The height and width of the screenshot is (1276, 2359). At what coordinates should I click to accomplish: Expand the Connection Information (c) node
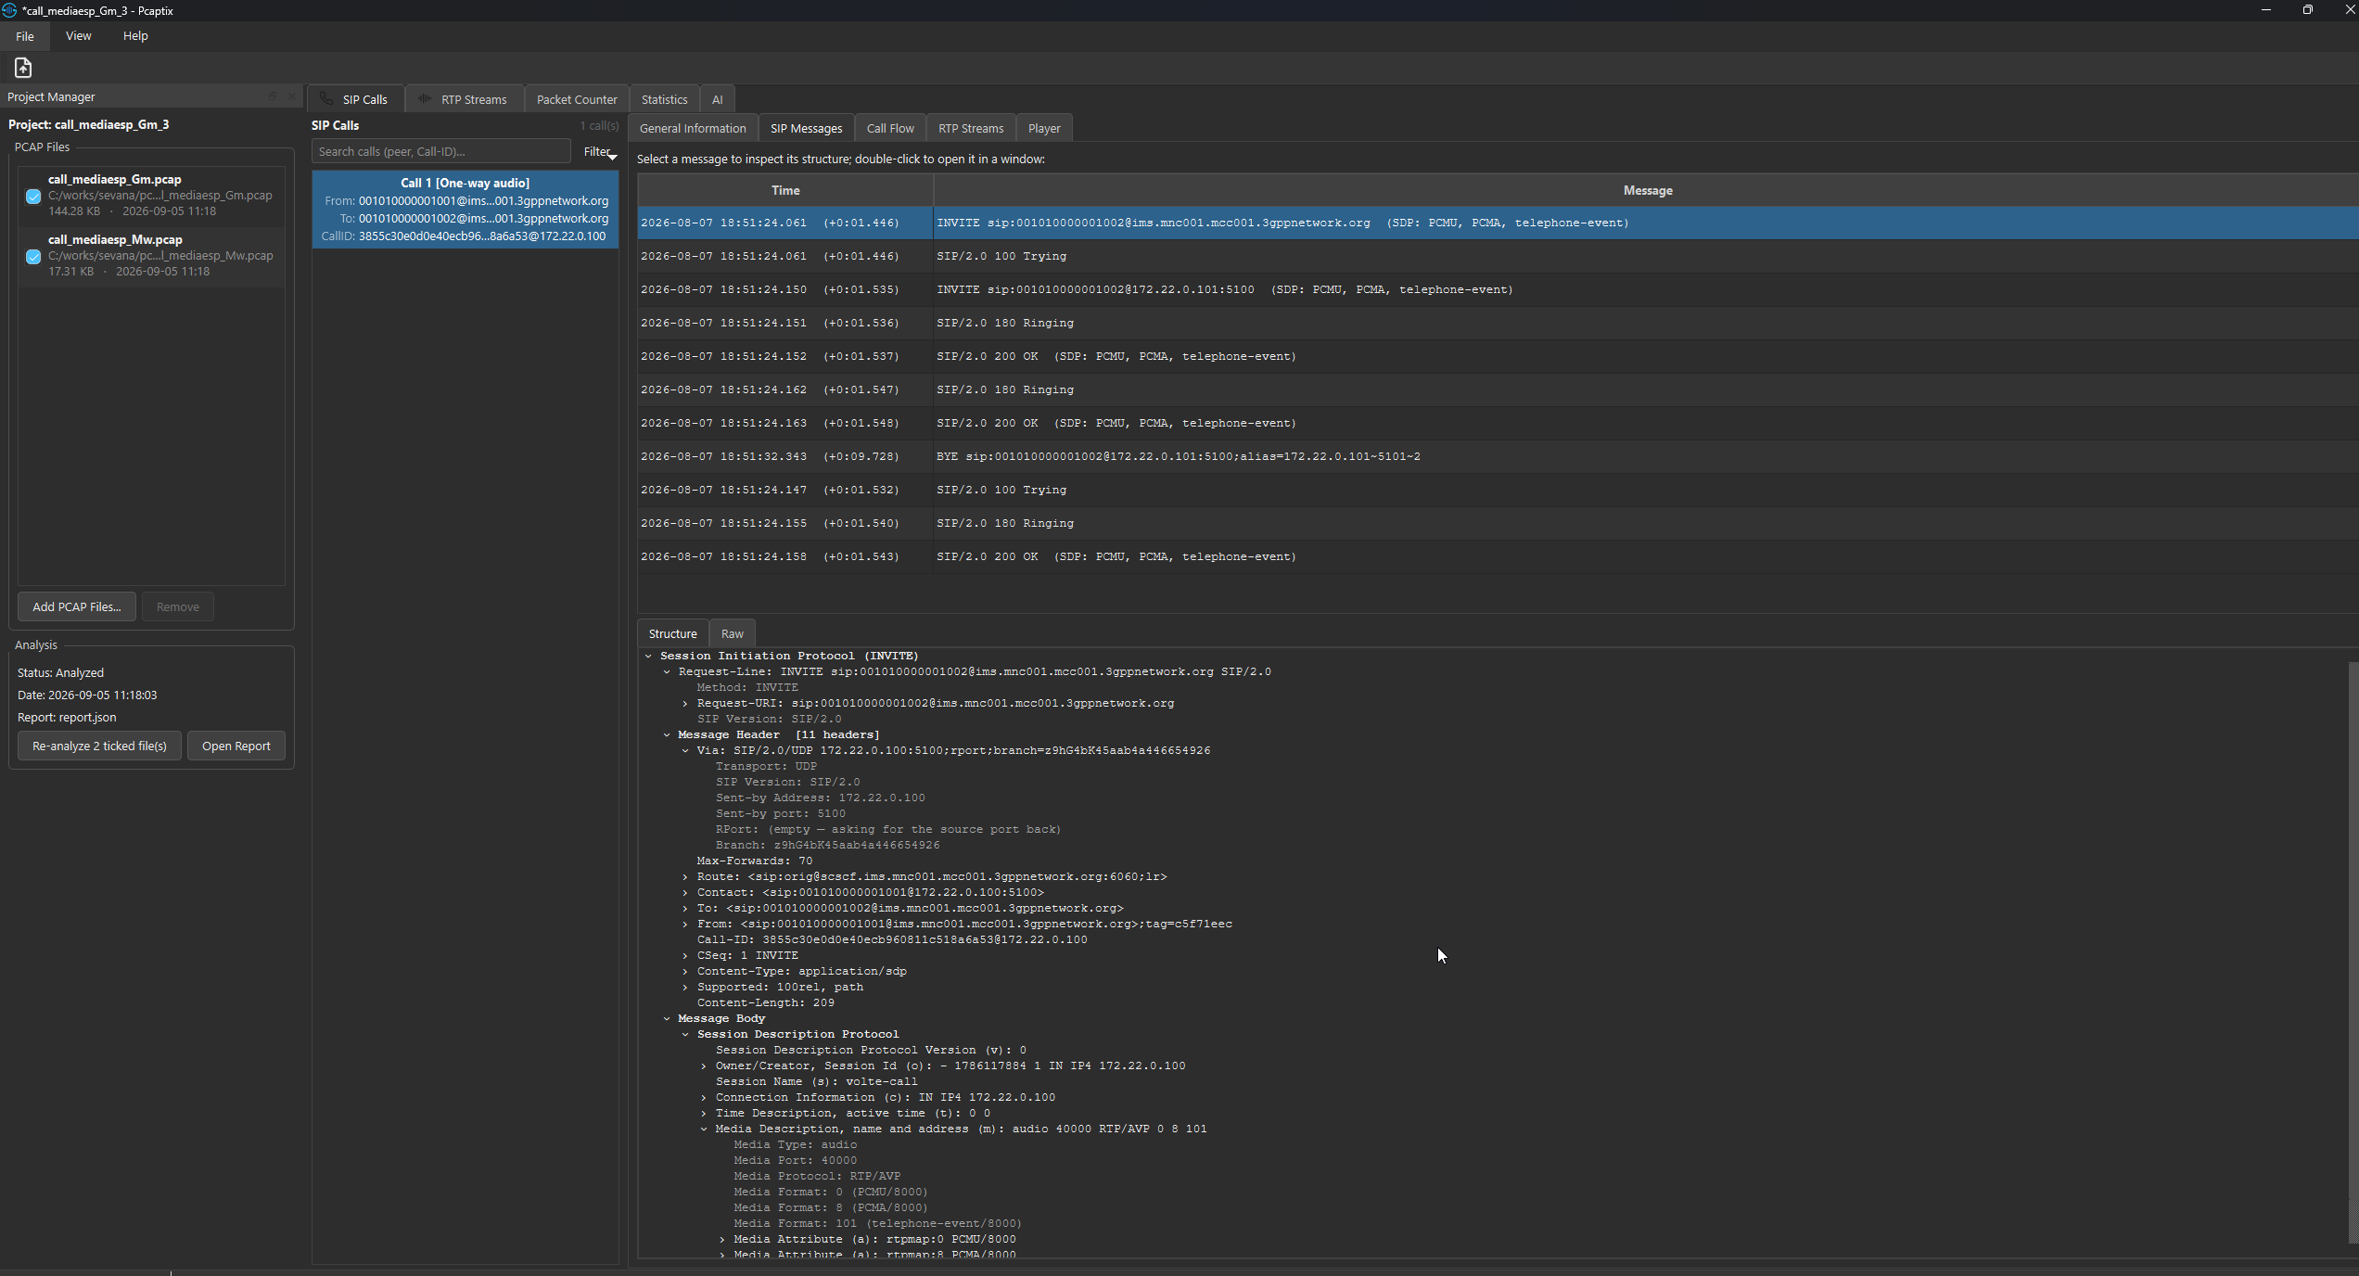tap(704, 1098)
